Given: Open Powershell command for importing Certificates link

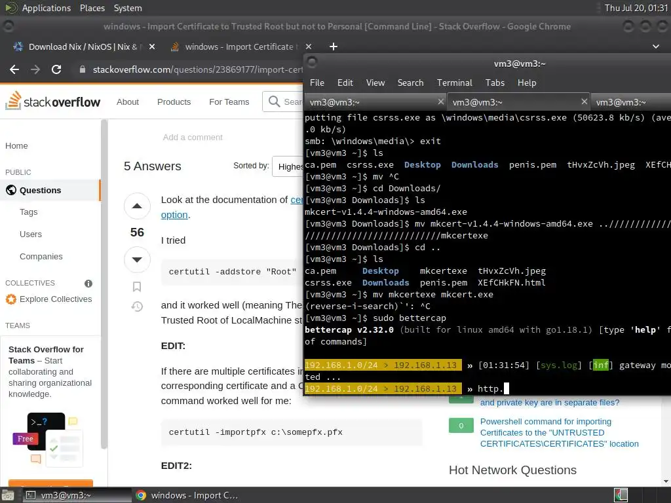Looking at the screenshot, I should 559,432.
